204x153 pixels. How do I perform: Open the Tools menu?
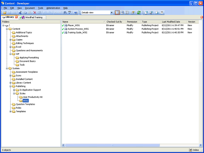(x=40, y=8)
